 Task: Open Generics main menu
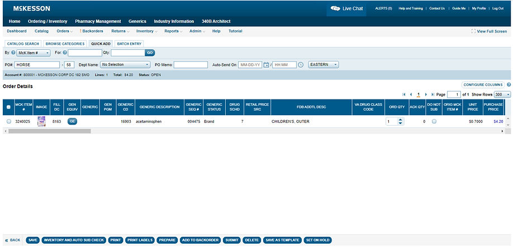[x=137, y=21]
